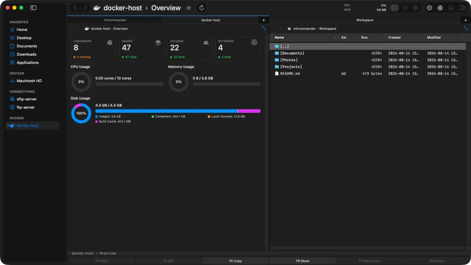Sort by Created column header
Screen dimensions: 471x265
pyautogui.click(x=405, y=37)
